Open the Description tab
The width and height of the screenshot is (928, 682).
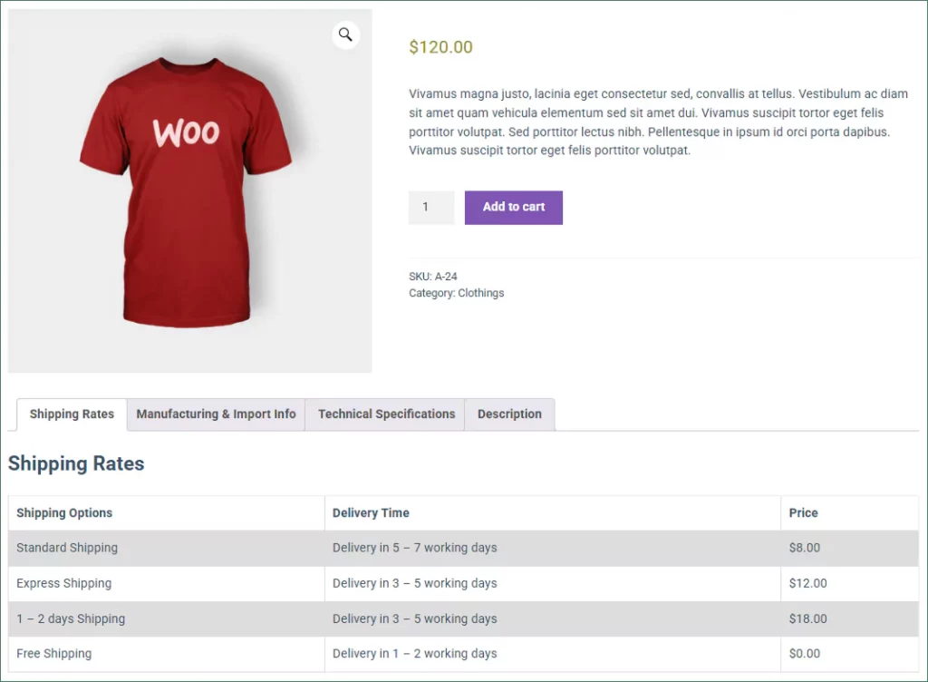pos(509,414)
